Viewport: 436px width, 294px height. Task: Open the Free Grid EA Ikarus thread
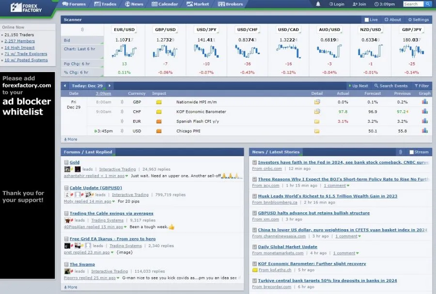click(112, 239)
